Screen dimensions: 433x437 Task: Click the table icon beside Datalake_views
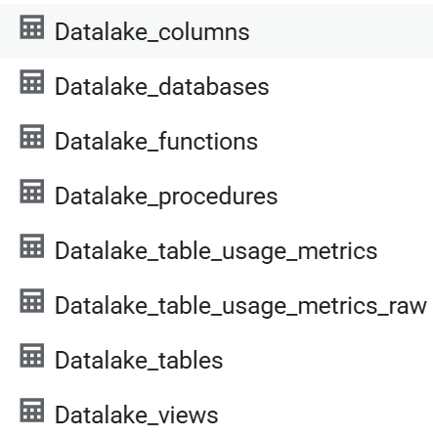coord(32,411)
